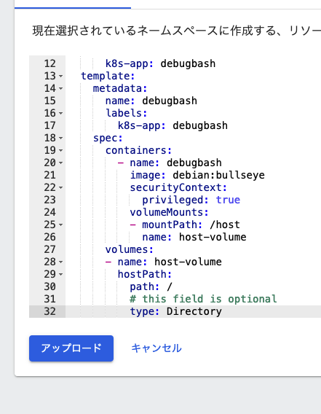This screenshot has width=321, height=414.
Task: Fold containers block on line 19
Action: 61,150
